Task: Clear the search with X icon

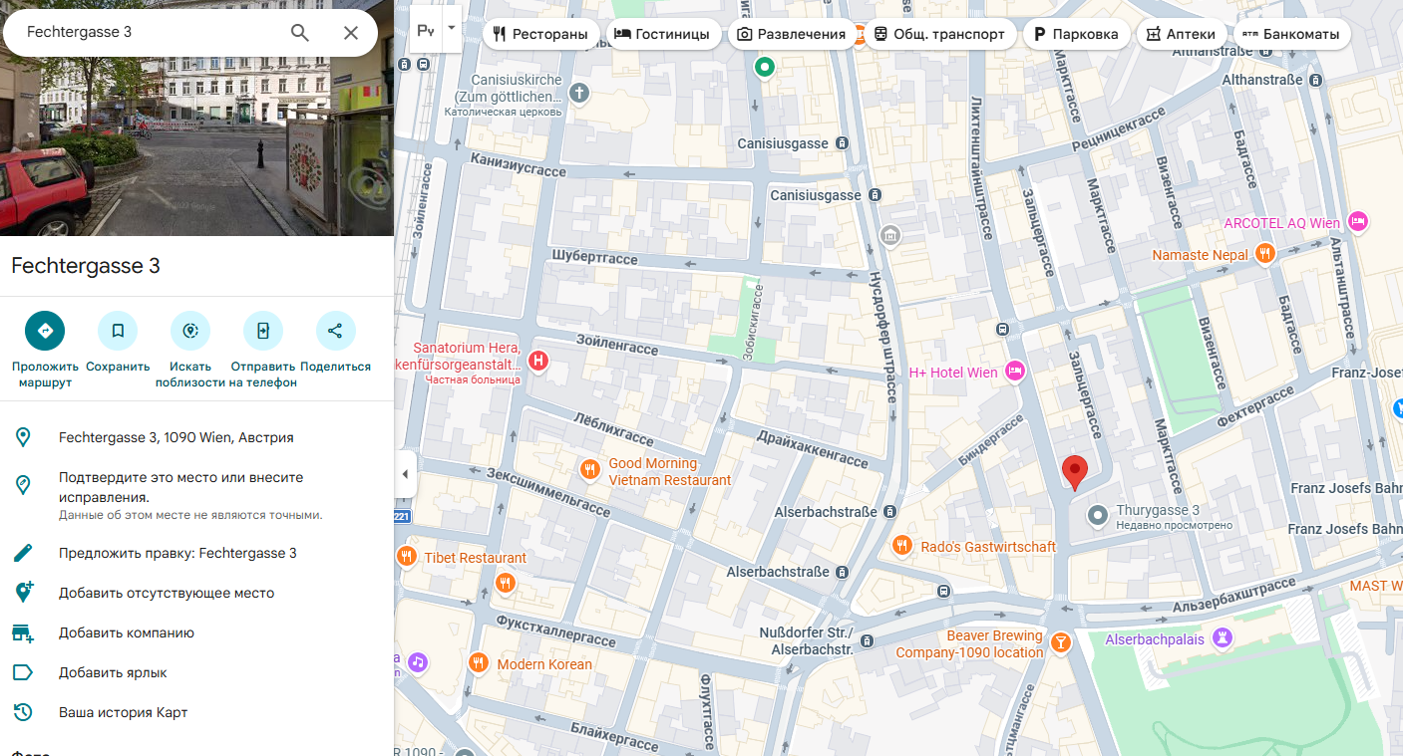Action: [351, 33]
